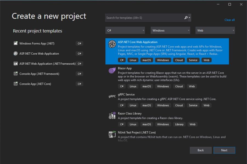Click the Linux tag under Razor Class Library
The height and width of the screenshot is (164, 247).
133,124
